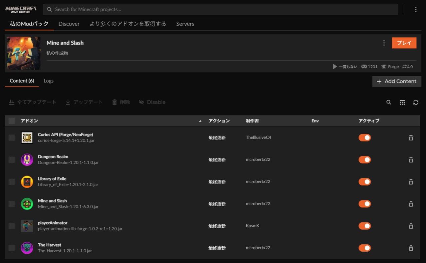The width and height of the screenshot is (426, 263).
Task: Click the Forge anvil icon in modpack header
Action: click(384, 67)
